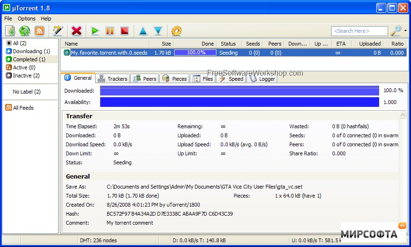Click the Add Torrent toolbar icon
The image size is (411, 247).
tap(10, 31)
